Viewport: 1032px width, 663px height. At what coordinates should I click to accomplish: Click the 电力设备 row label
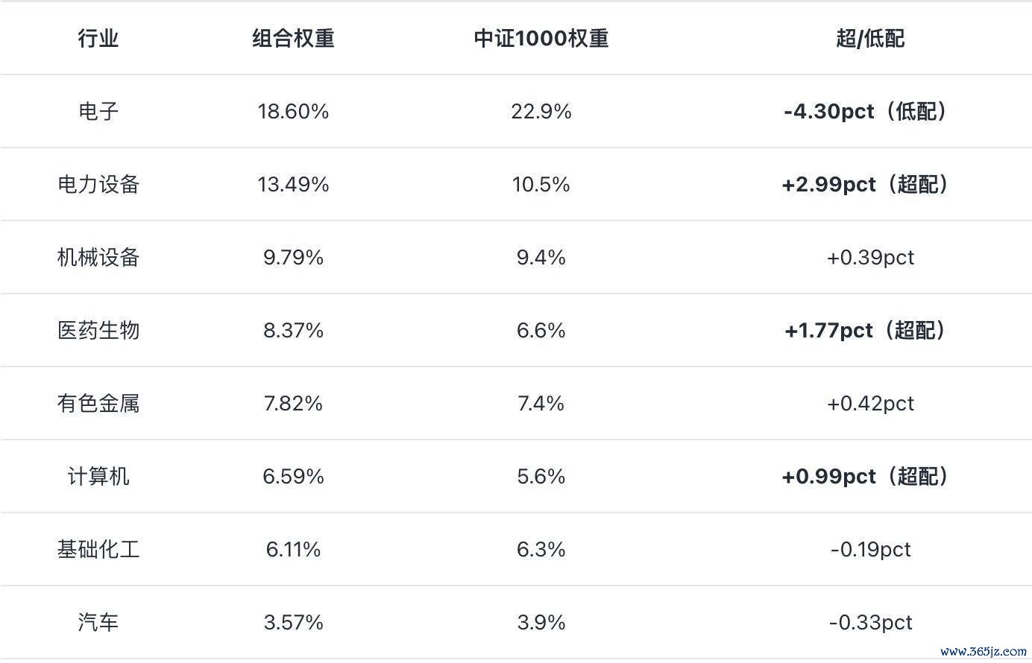[x=98, y=184]
